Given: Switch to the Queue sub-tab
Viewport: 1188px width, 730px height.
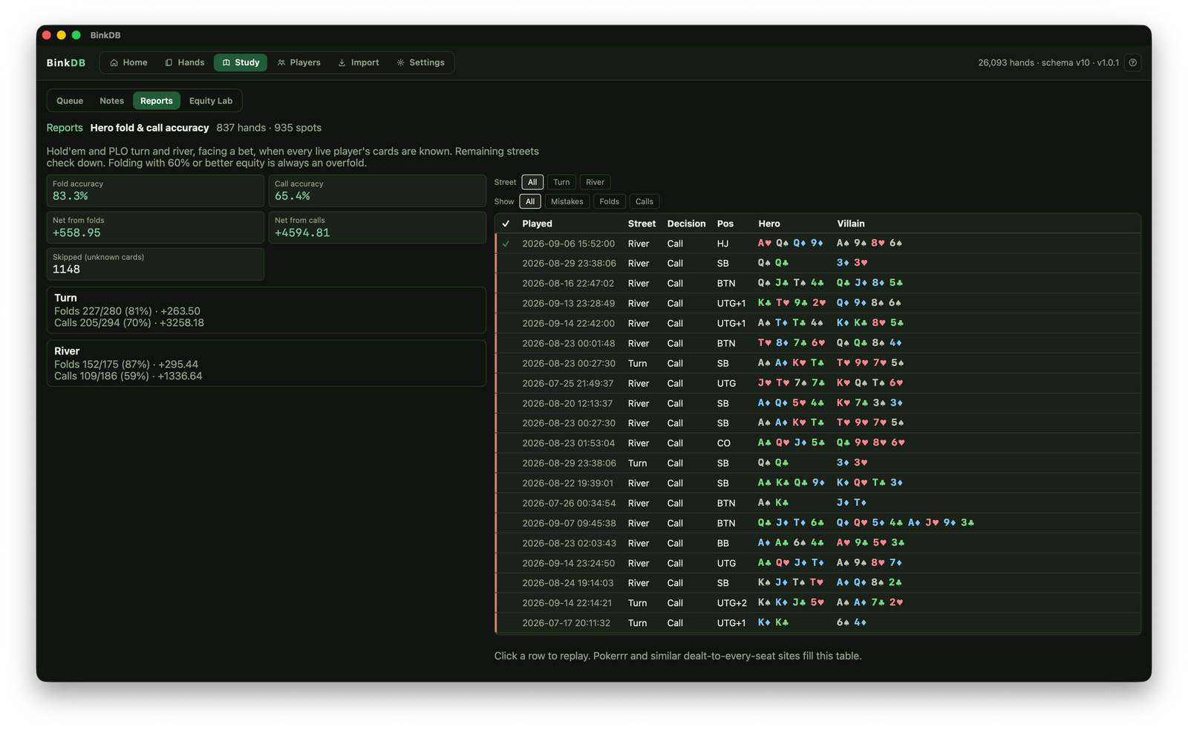Looking at the screenshot, I should tap(70, 100).
